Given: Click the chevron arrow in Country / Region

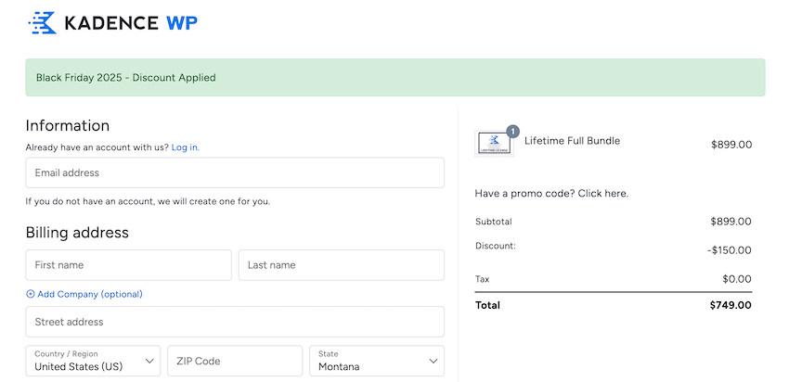Looking at the screenshot, I should (x=149, y=361).
